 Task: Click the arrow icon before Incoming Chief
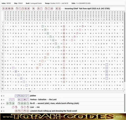[x=63, y=9]
